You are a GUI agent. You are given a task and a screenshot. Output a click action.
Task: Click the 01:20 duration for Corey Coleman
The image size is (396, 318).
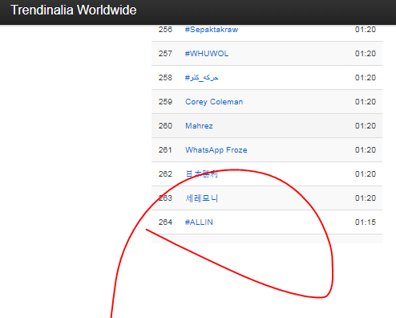tap(366, 102)
